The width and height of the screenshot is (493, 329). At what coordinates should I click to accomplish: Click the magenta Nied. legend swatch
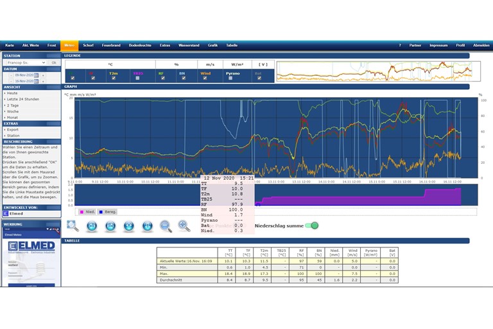[82, 212]
